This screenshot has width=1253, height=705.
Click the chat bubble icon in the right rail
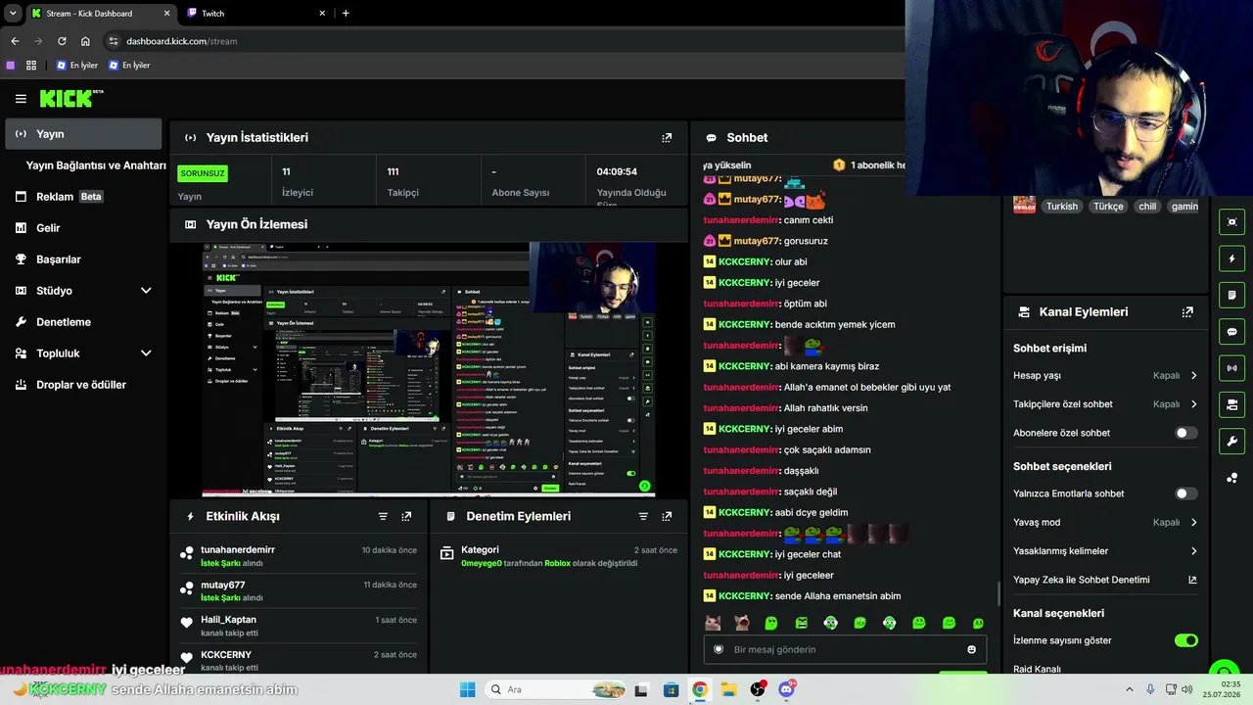click(x=1231, y=332)
